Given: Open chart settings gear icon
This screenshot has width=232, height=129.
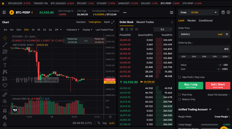Looking at the screenshot, I should tap(110, 117).
